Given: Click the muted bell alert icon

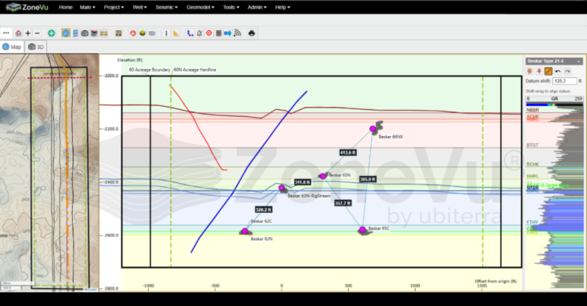Looking at the screenshot, I should click(199, 33).
